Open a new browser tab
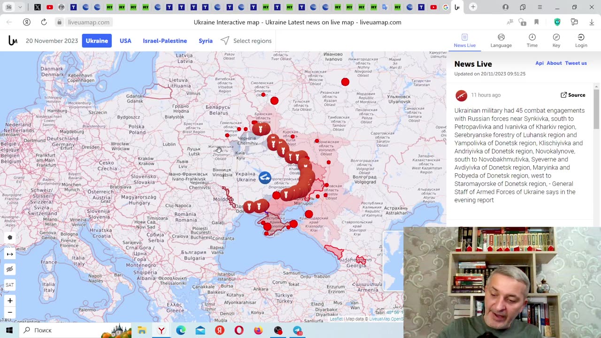 pyautogui.click(x=473, y=7)
